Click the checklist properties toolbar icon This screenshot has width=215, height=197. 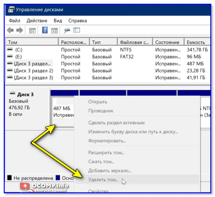coord(77,30)
